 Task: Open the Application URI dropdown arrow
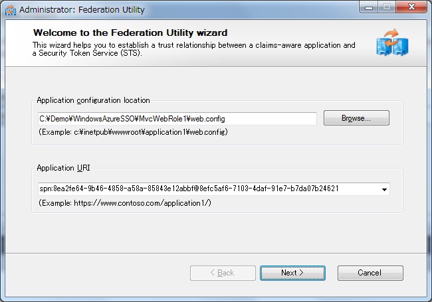(x=384, y=189)
